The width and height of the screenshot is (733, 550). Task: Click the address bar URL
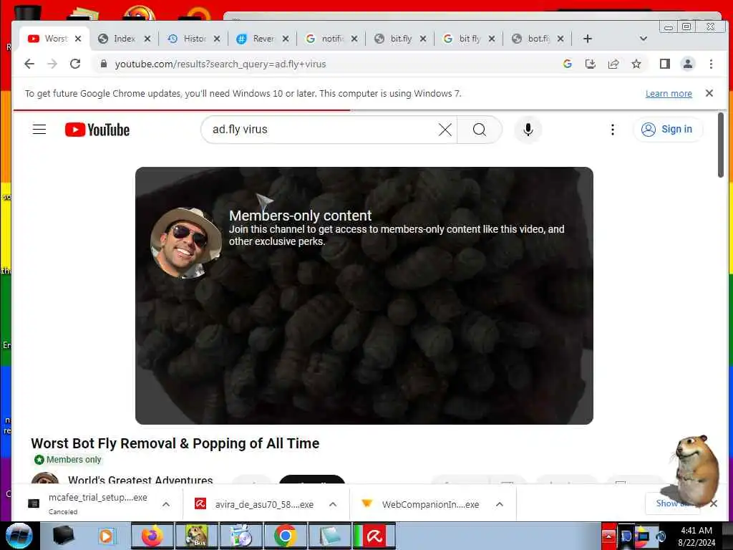[x=220, y=64]
